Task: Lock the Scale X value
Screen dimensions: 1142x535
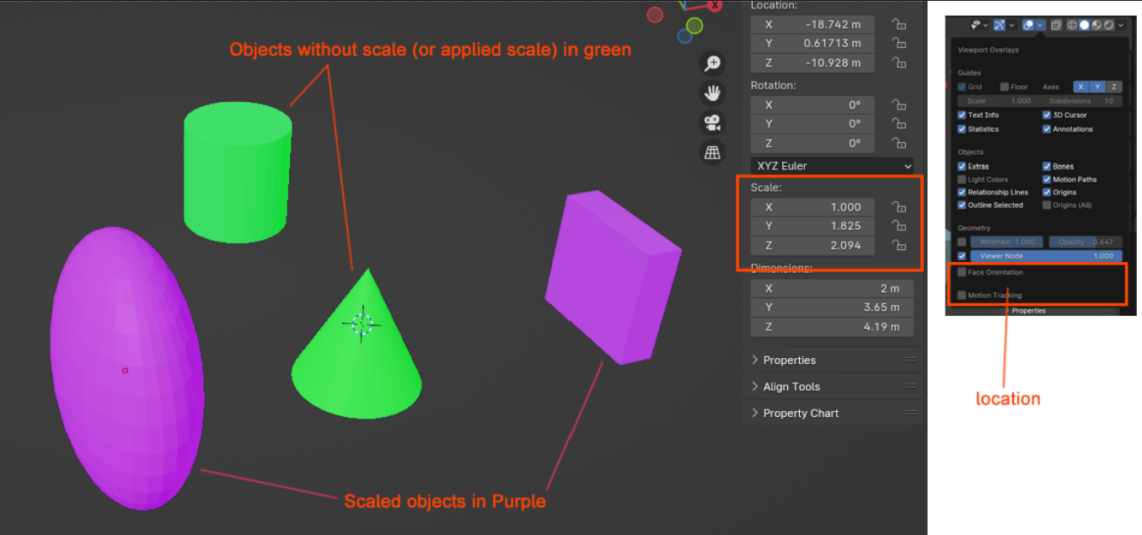Action: [899, 207]
